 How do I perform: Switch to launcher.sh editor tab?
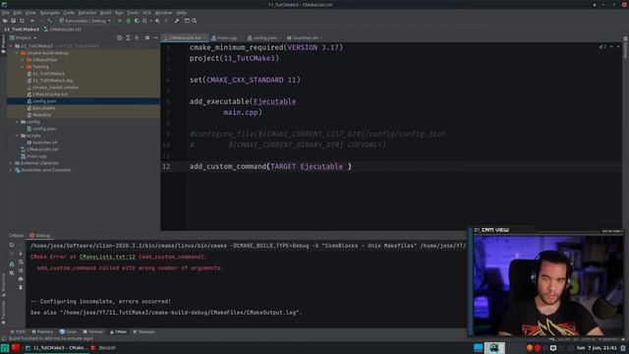305,37
